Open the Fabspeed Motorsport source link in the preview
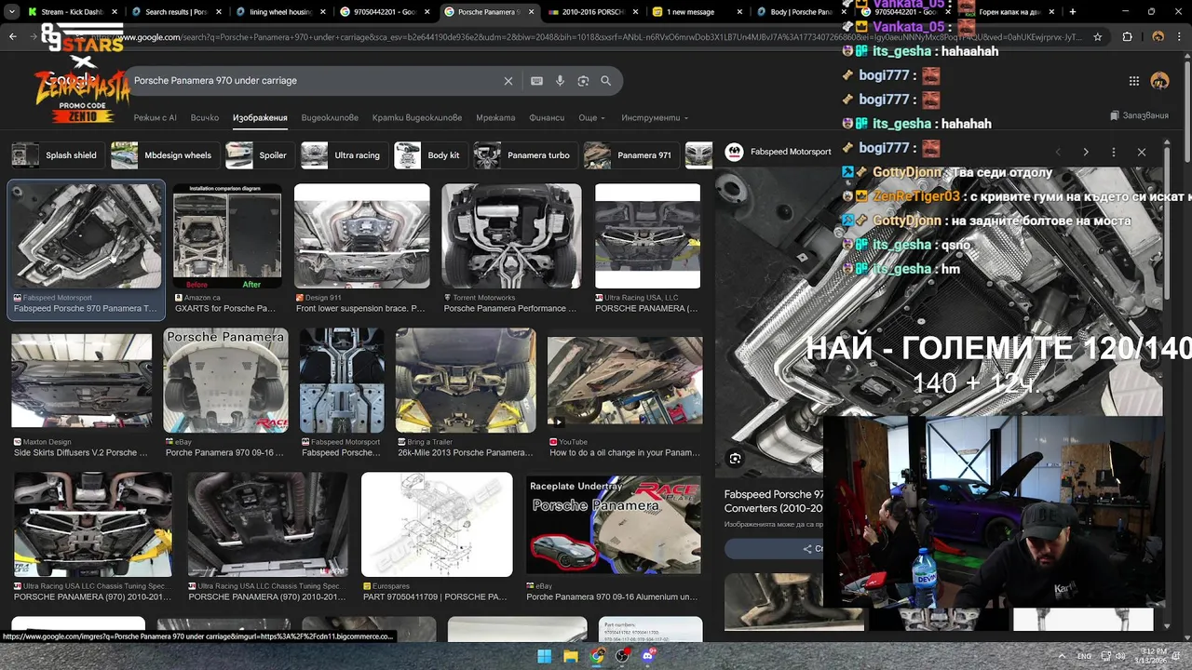 [x=791, y=152]
